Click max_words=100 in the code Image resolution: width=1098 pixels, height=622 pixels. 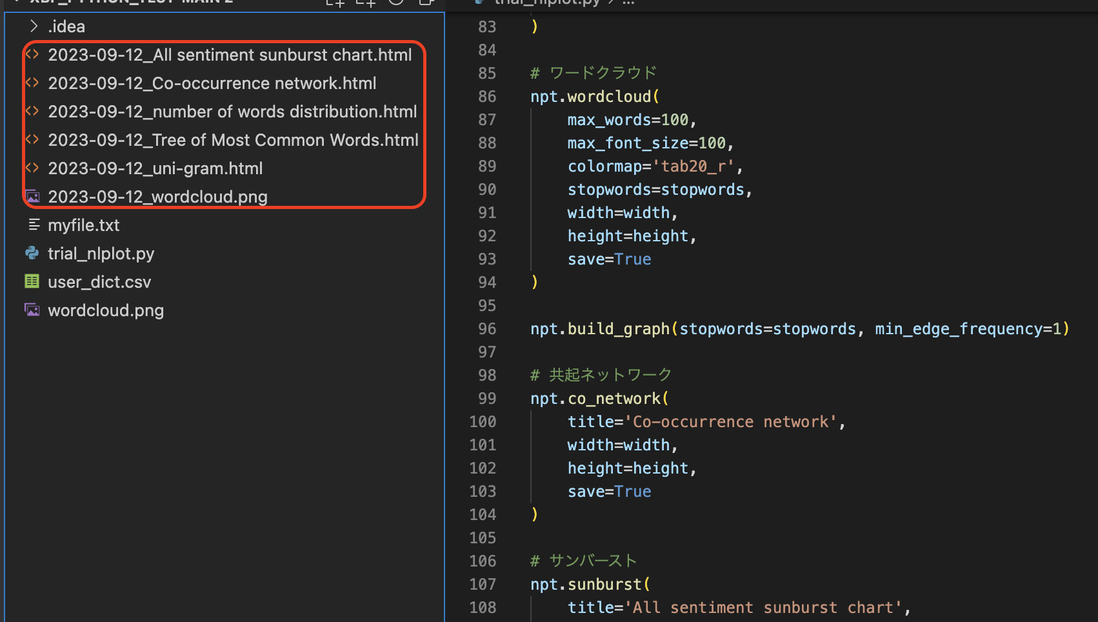[628, 120]
